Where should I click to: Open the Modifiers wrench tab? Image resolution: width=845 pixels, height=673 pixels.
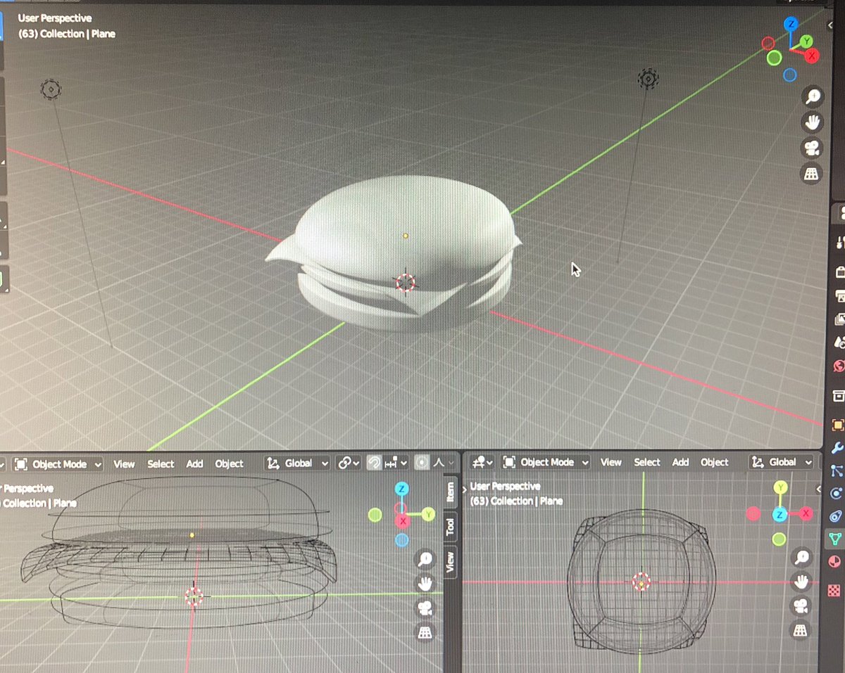(837, 448)
